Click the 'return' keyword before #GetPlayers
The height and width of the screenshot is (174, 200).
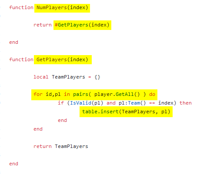43,25
